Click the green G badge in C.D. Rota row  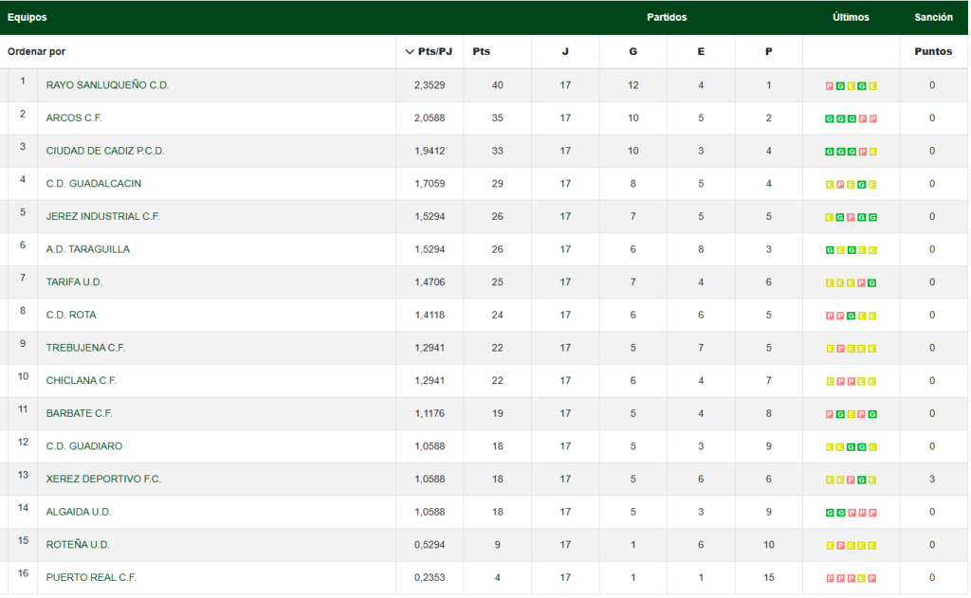pos(852,316)
